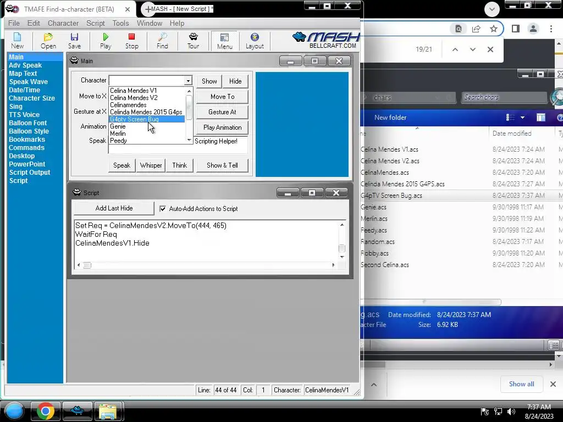Open Script Output in the sidebar
The width and height of the screenshot is (563, 422).
pyautogui.click(x=30, y=173)
